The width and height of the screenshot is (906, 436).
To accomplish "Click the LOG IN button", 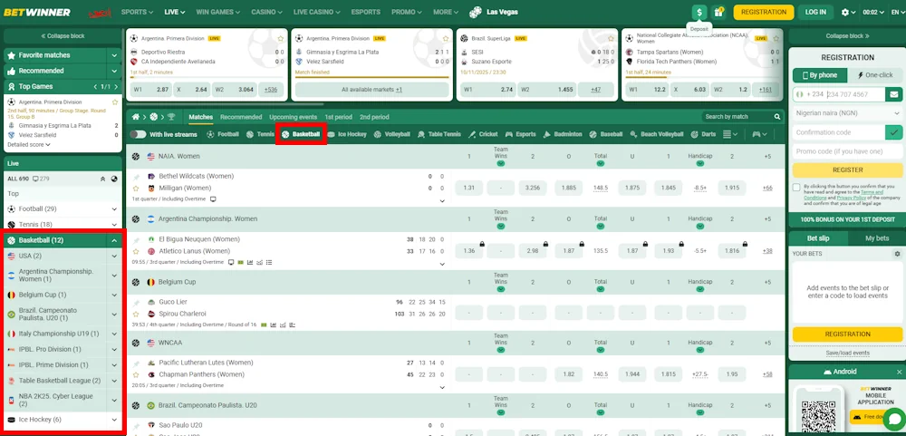I will [x=814, y=12].
